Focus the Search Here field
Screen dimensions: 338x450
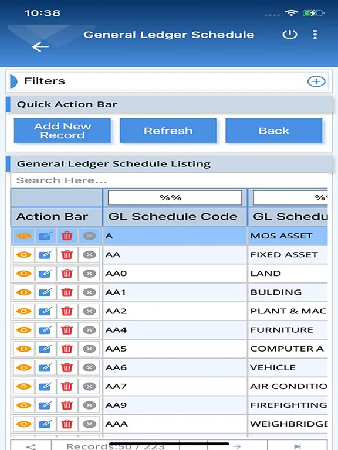coord(169,180)
